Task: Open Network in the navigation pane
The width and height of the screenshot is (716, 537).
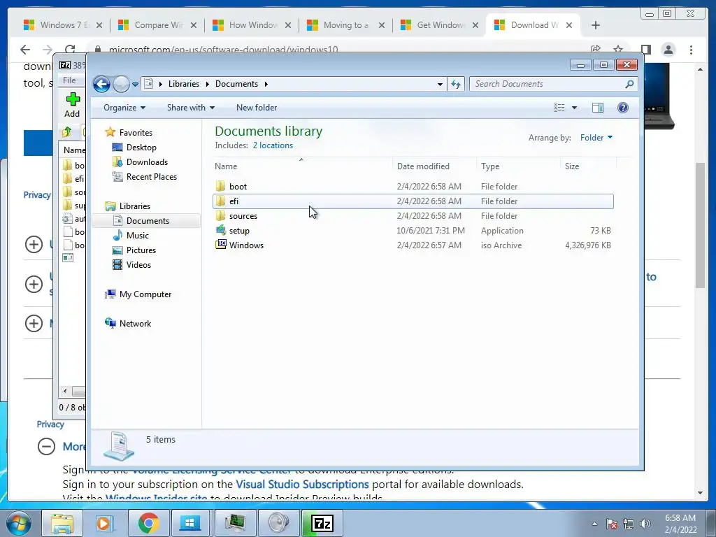Action: [x=135, y=324]
